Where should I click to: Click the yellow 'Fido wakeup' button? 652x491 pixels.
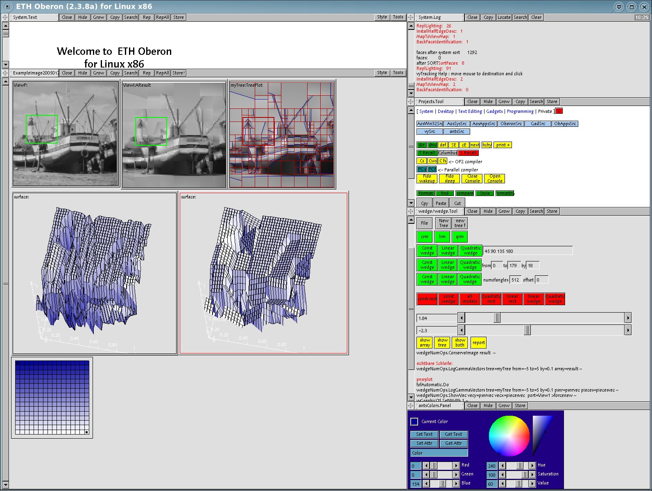click(427, 178)
